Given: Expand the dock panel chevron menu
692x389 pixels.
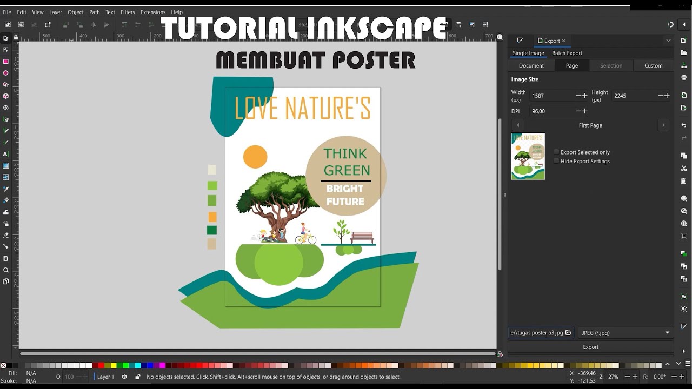Looking at the screenshot, I should 668,41.
